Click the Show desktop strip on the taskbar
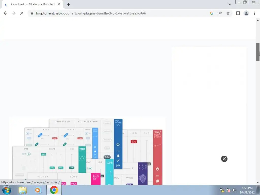Screen dimensions: 260x195 click(258, 190)
